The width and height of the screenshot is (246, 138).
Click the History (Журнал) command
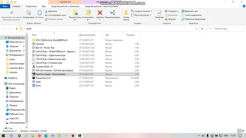pyautogui.click(x=170, y=19)
